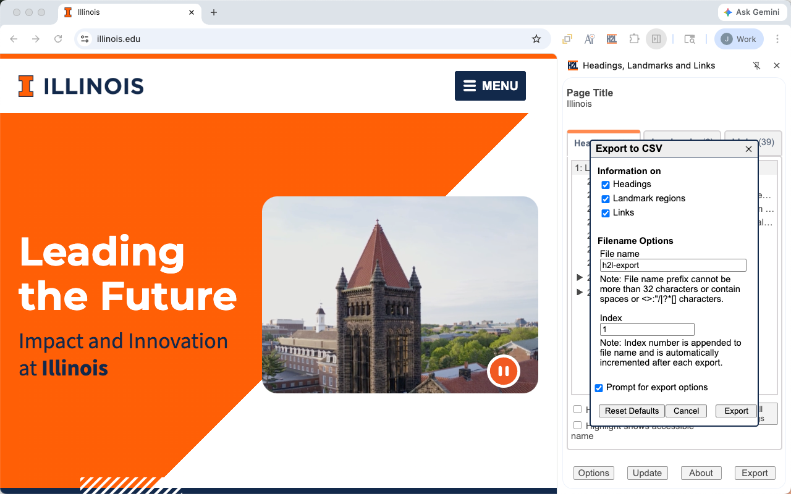
Task: Open the side panel Options button
Action: [594, 473]
